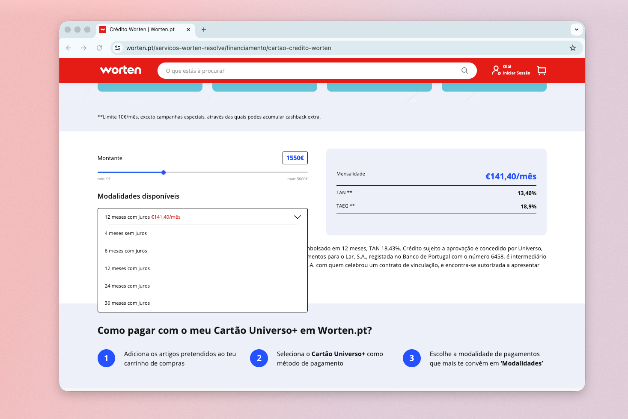Click the TAEG value '18,9%'
628x419 pixels.
pos(528,206)
